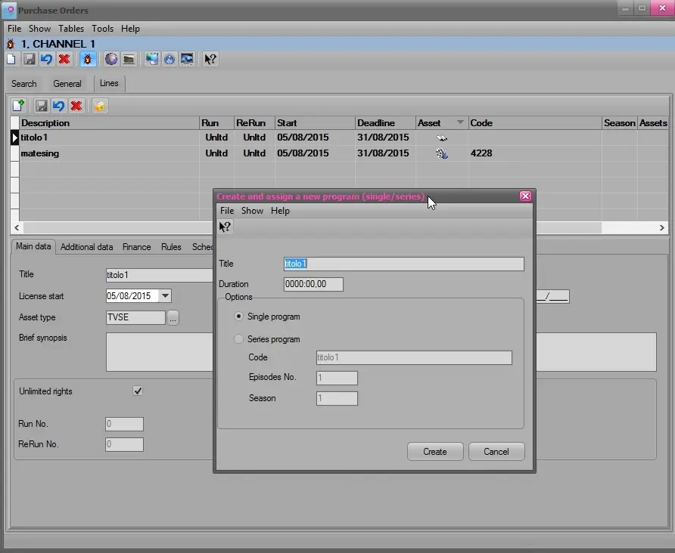Open the Asset type browse ellipsis button

(x=173, y=318)
